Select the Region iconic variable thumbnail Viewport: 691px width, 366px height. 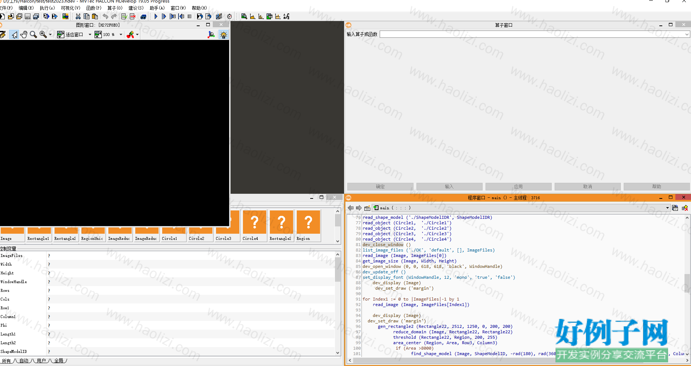pos(308,225)
